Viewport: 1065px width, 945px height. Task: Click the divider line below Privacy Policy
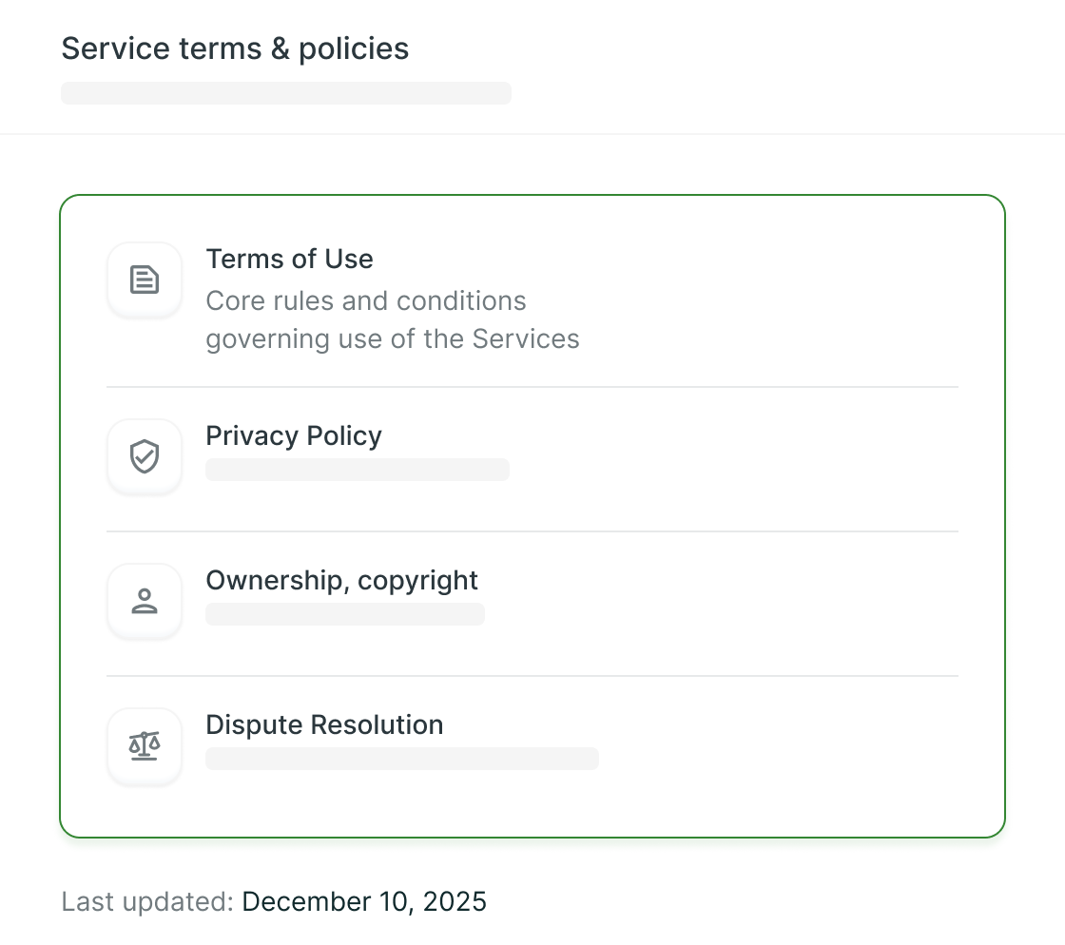532,531
